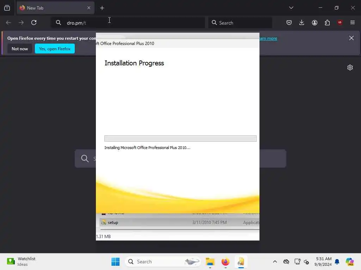Open the Firefox account icon

[314, 22]
